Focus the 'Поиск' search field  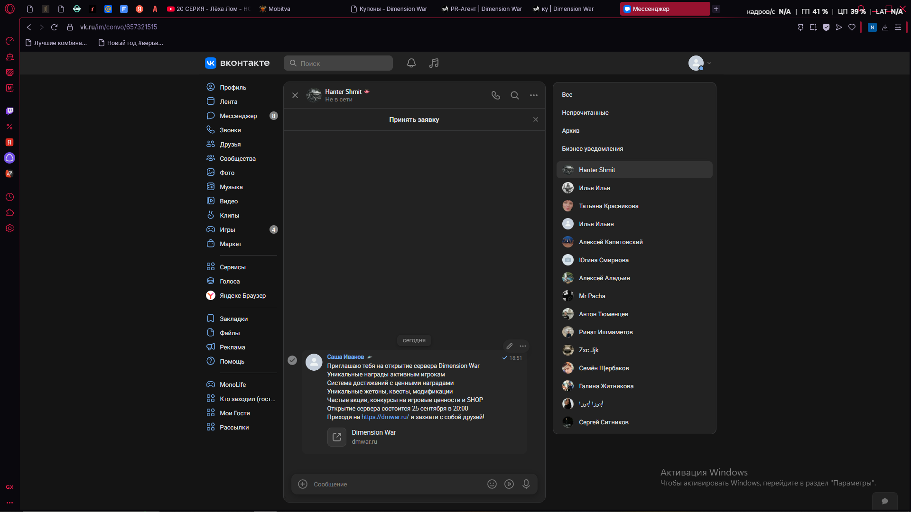coord(338,63)
